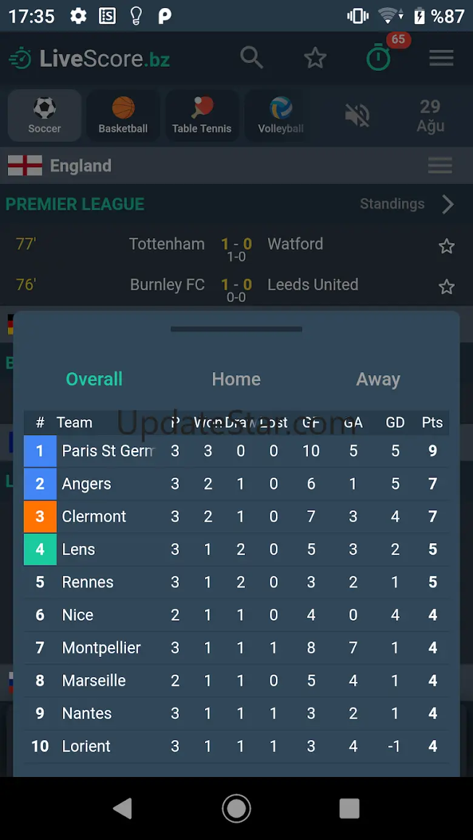Open the LiveScore.bz logo link

[90, 59]
